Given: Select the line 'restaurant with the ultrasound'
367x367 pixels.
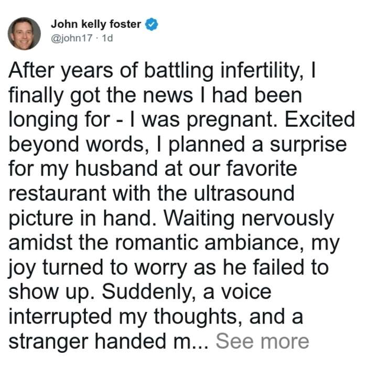Looking at the screenshot, I should tap(152, 193).
